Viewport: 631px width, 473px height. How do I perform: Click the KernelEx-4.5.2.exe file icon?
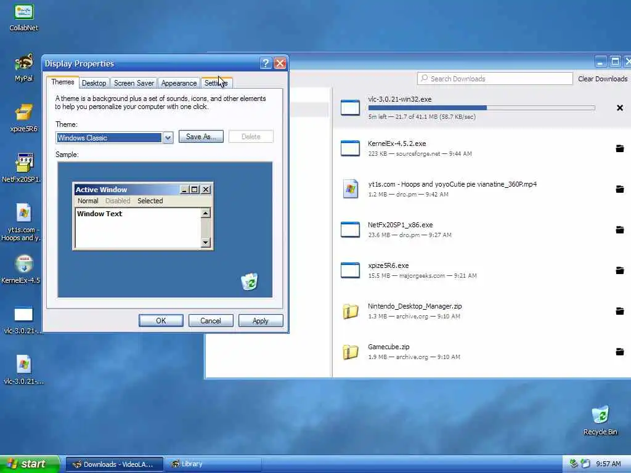click(x=350, y=148)
